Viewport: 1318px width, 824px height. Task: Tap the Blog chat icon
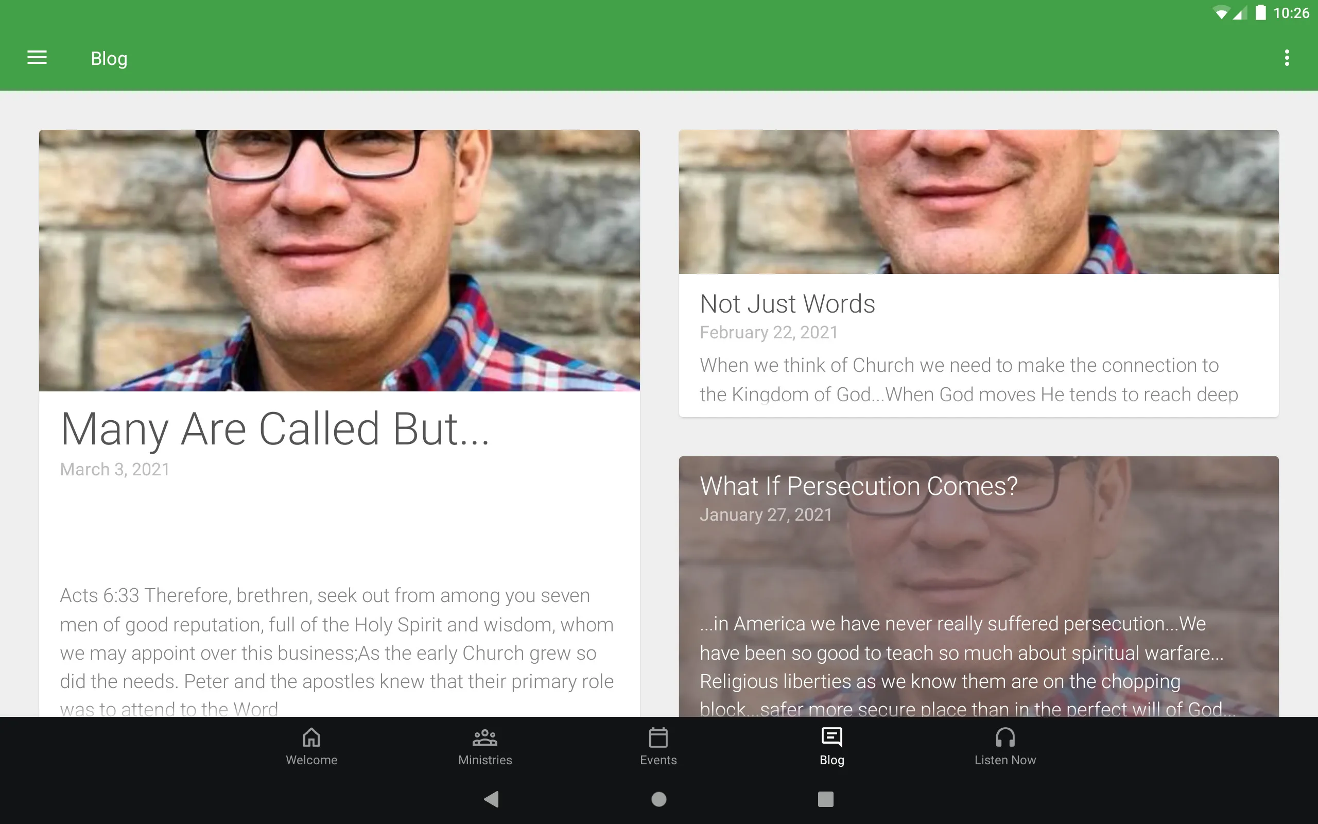(831, 736)
